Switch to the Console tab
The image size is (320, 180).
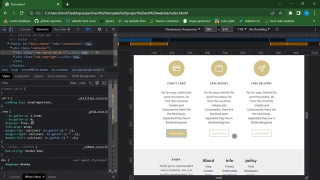pos(25,29)
